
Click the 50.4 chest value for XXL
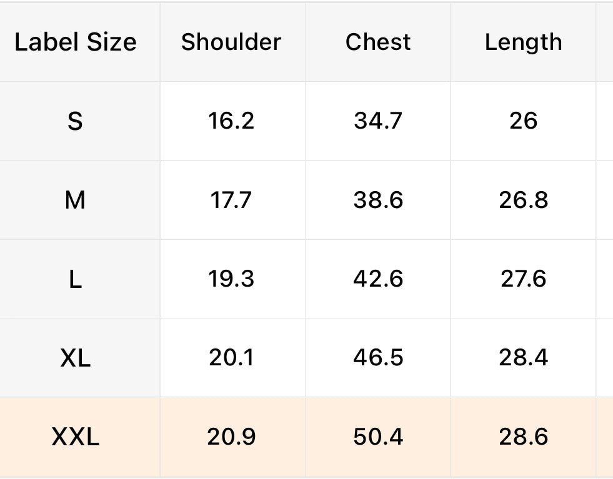point(378,437)
